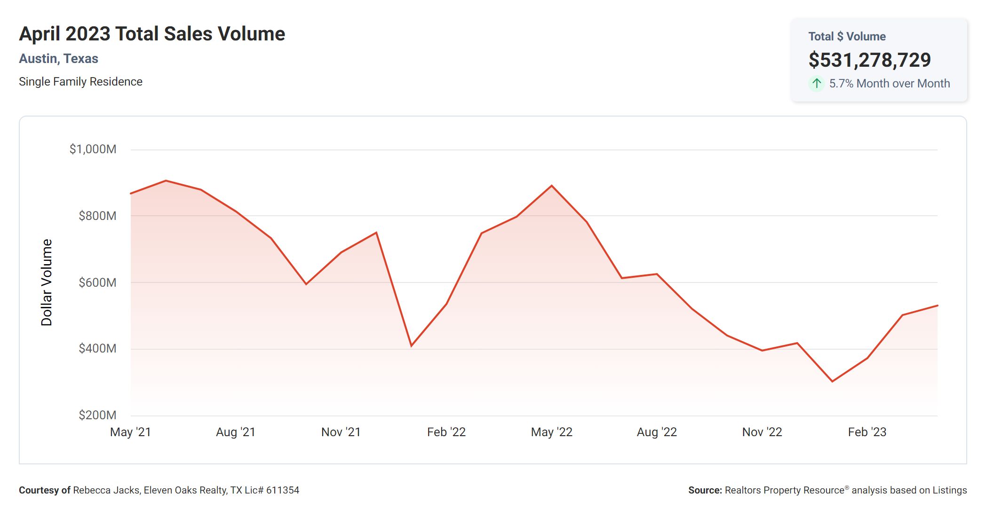Click the $1,000M y-axis label
Image resolution: width=986 pixels, height=517 pixels.
[x=93, y=149]
